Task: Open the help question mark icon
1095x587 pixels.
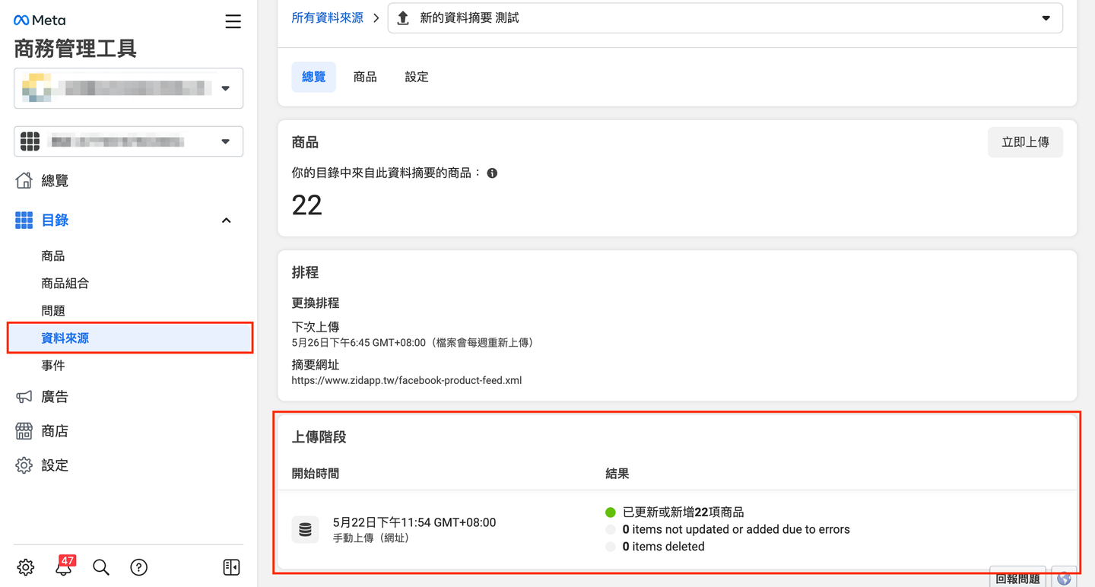Action: pos(138,567)
